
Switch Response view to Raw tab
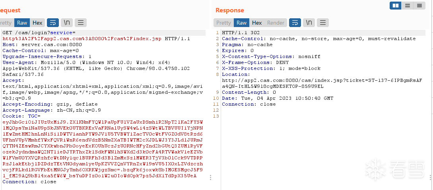tap(242, 23)
